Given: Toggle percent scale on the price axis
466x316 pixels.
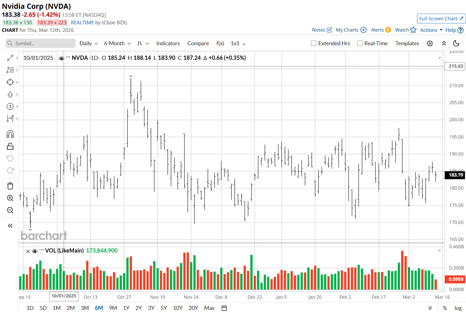Looking at the screenshot, I should [x=445, y=308].
